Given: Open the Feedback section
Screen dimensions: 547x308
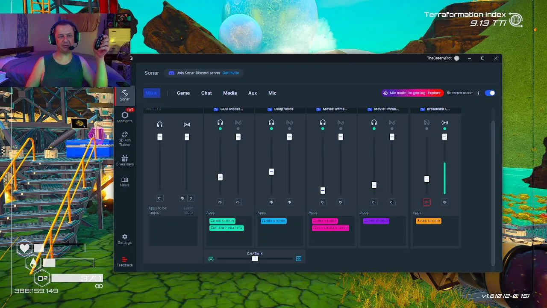Looking at the screenshot, I should [x=124, y=262].
